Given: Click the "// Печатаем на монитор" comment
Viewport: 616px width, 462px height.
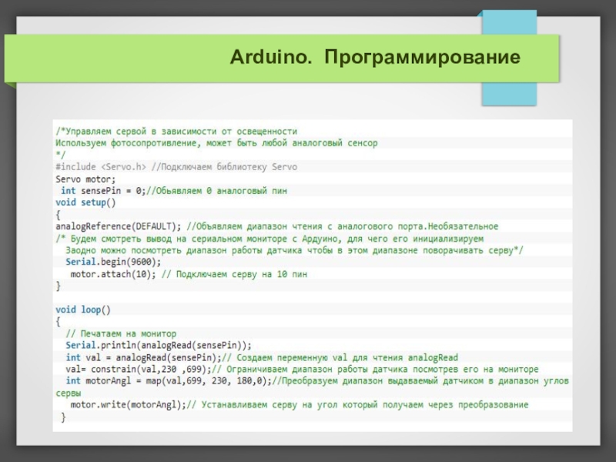Looking at the screenshot, I should pos(121,333).
